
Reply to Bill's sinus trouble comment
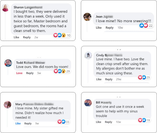click(108, 122)
